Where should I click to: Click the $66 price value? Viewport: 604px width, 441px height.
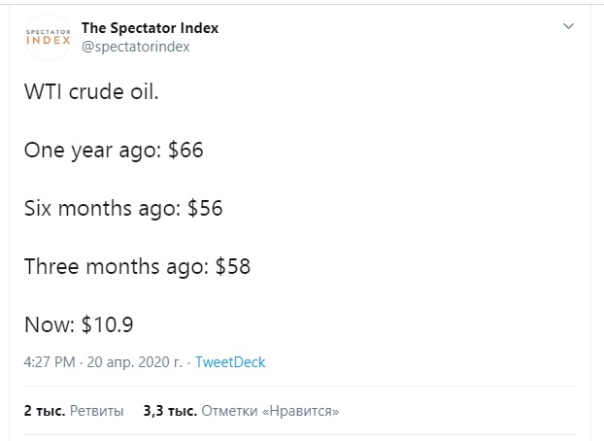tap(185, 150)
